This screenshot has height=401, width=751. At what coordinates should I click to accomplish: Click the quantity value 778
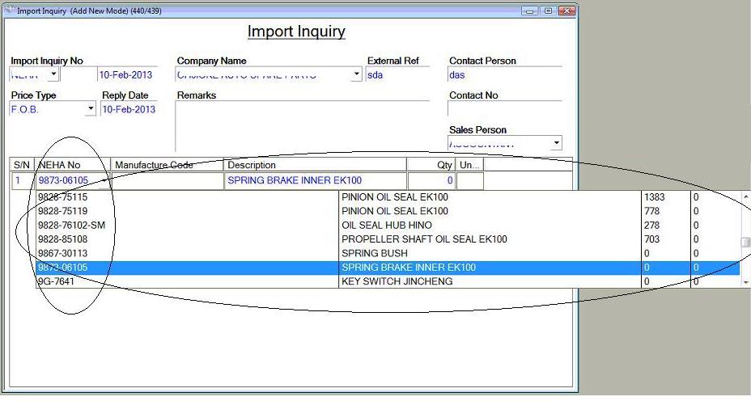651,211
